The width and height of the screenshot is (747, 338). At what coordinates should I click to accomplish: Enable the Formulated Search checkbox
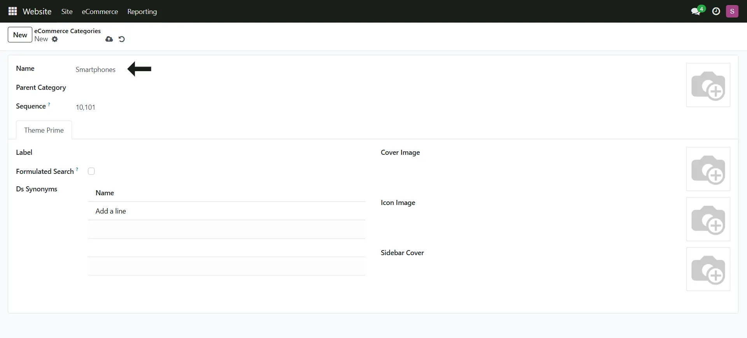pyautogui.click(x=91, y=171)
